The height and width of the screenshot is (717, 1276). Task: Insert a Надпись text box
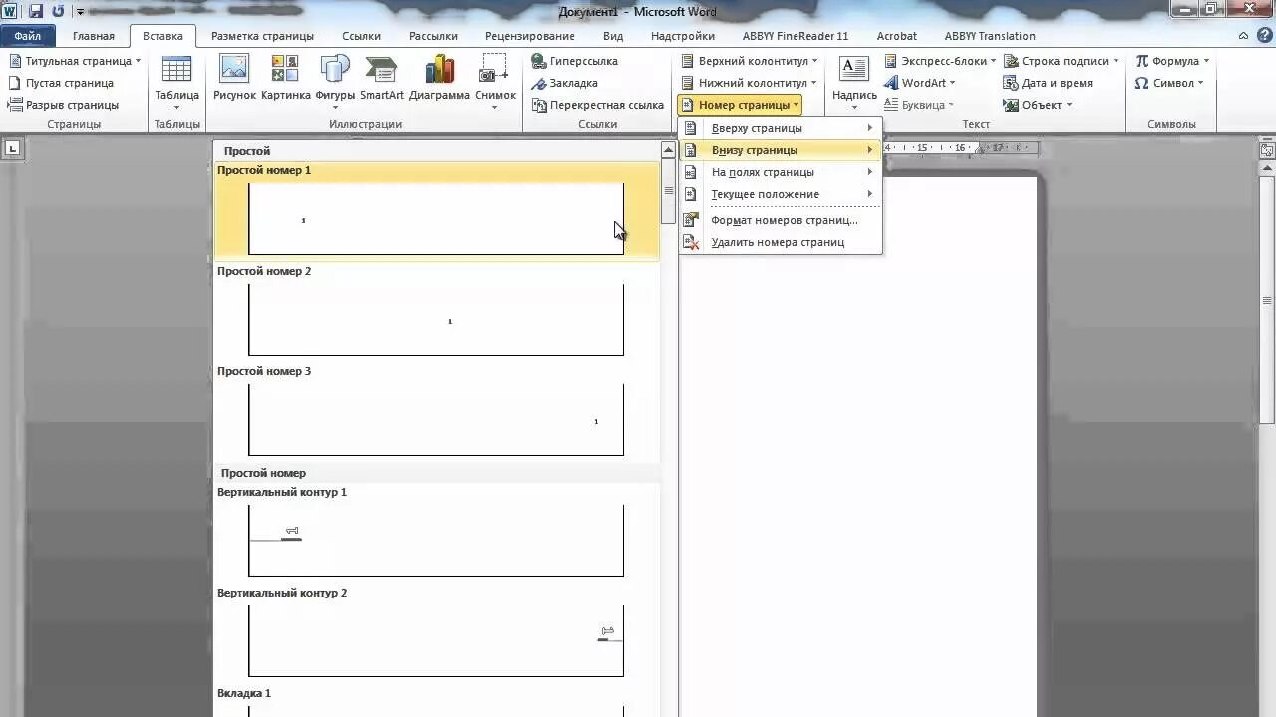854,82
